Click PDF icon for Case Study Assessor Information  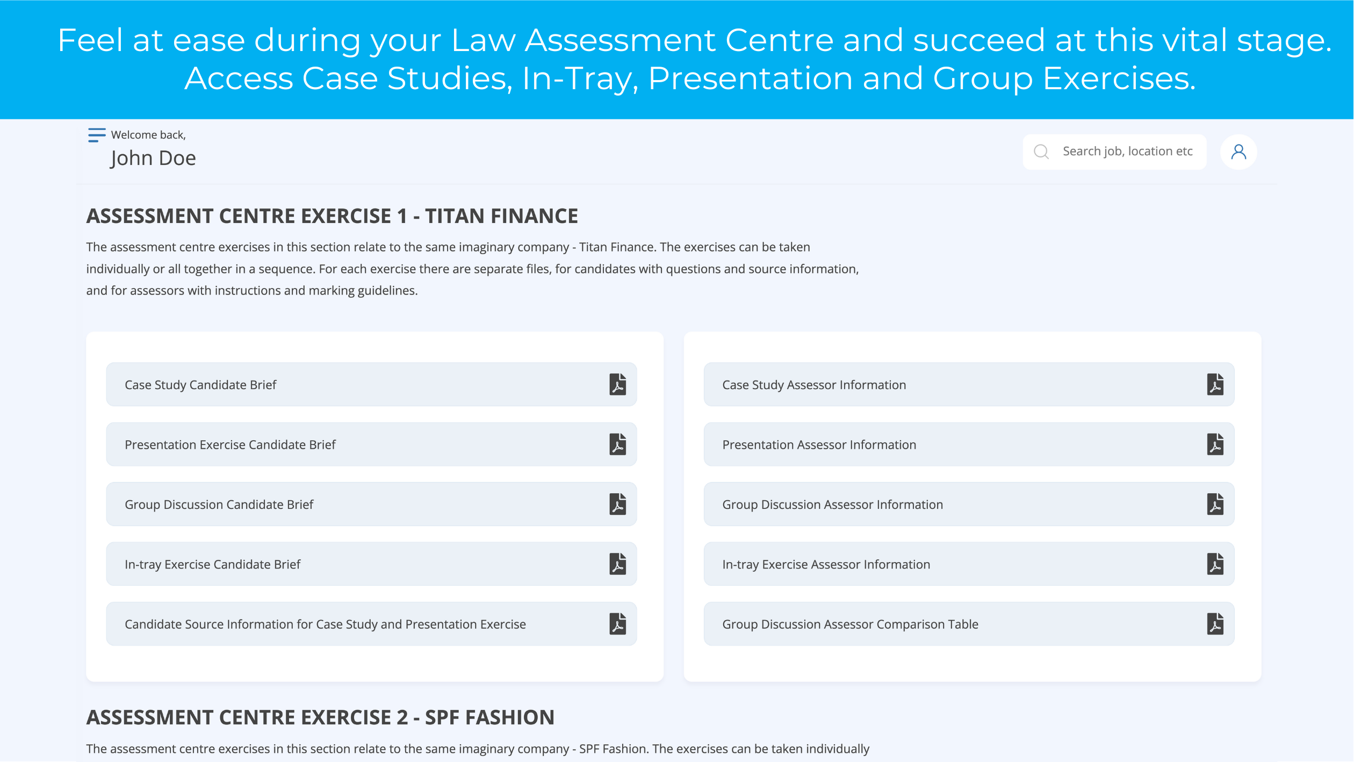[x=1214, y=384]
